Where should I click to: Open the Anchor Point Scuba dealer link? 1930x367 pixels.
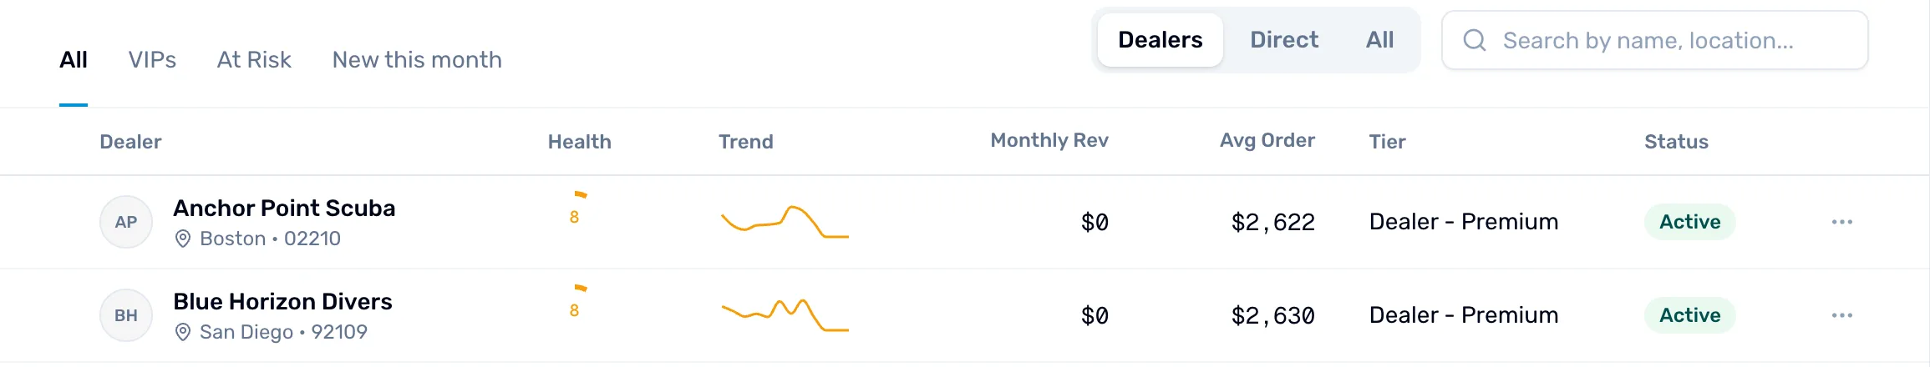coord(284,208)
